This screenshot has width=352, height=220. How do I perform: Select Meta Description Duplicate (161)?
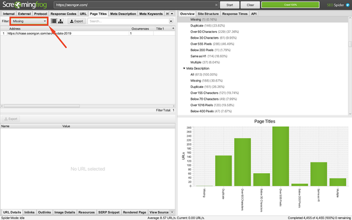(207, 87)
